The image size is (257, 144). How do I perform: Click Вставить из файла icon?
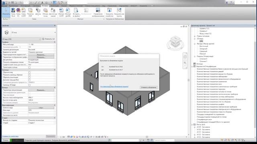pyautogui.click(x=76, y=12)
